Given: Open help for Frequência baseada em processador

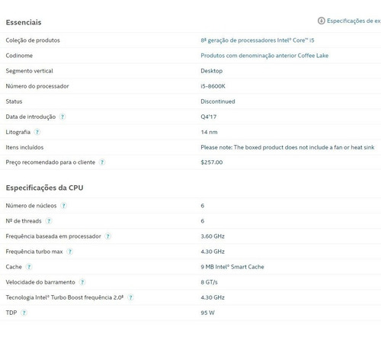Looking at the screenshot, I should point(108,236).
